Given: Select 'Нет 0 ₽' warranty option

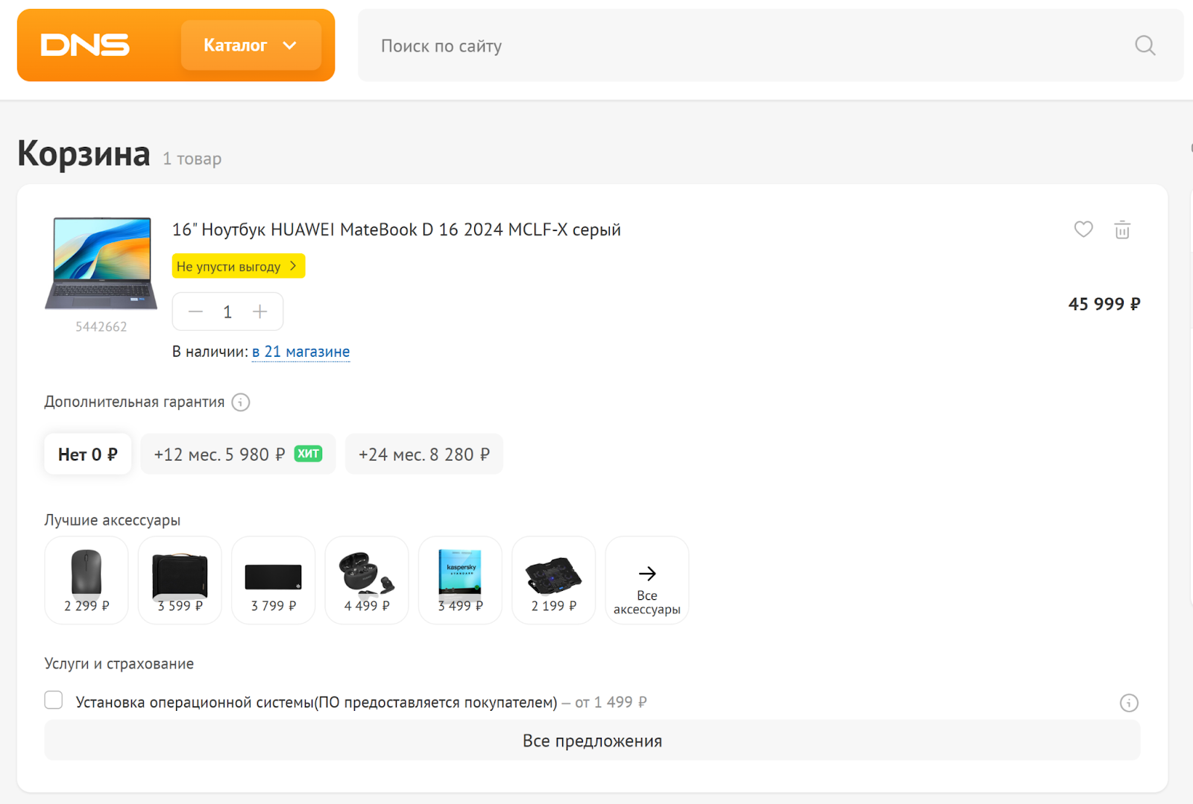Looking at the screenshot, I should coord(88,455).
